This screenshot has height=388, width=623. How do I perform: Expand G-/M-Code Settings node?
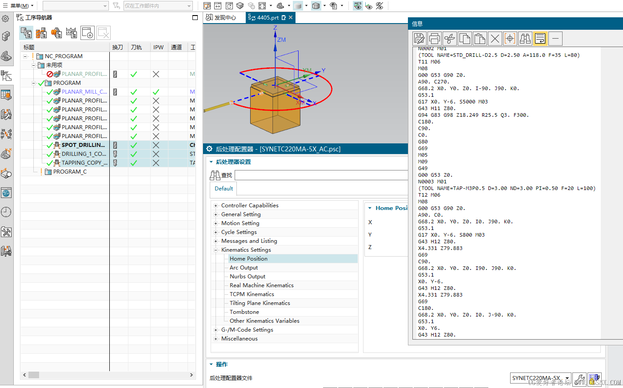[216, 330]
